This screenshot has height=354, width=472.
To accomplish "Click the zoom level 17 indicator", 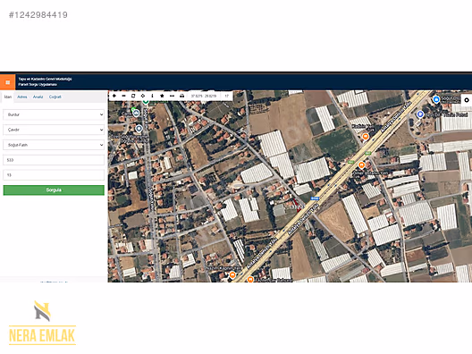I will pos(227,96).
